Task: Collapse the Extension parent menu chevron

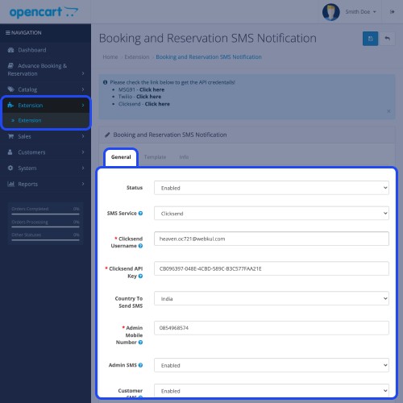Action: (83, 106)
